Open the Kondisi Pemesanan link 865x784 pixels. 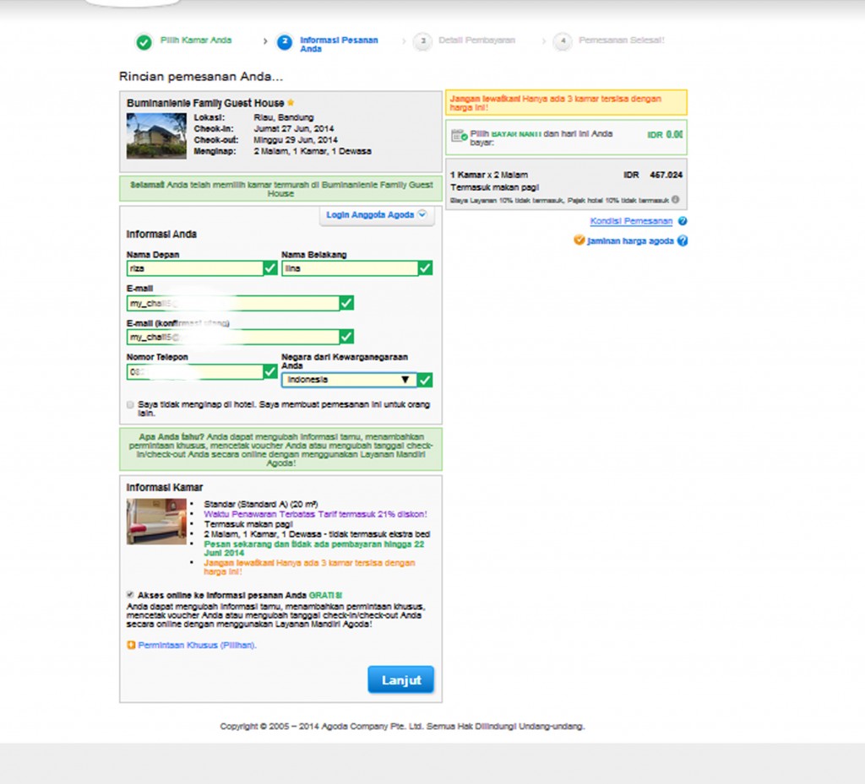[631, 221]
